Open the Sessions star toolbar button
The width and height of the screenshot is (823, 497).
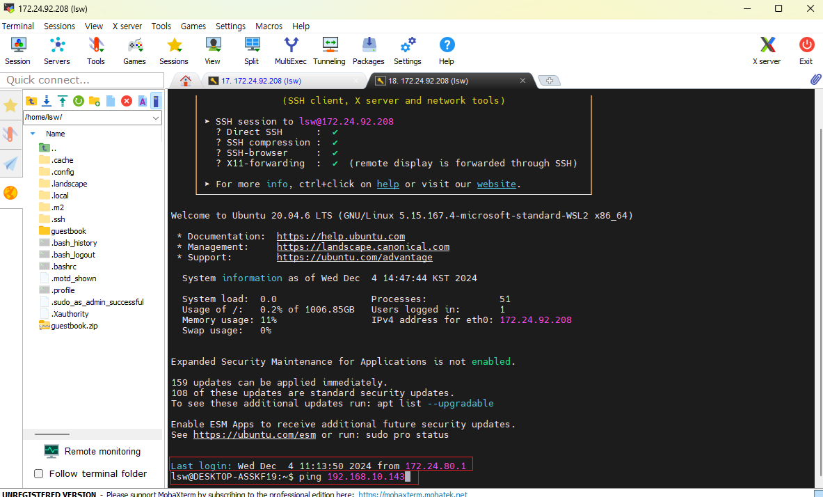tap(174, 51)
